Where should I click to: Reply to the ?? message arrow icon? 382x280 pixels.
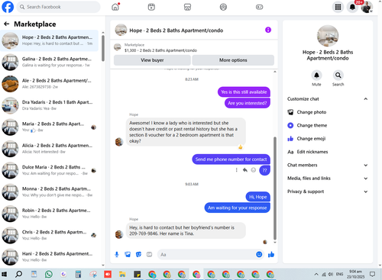(245, 170)
